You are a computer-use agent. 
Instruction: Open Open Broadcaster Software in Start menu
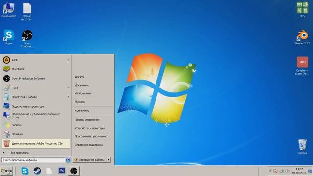[x=36, y=78]
